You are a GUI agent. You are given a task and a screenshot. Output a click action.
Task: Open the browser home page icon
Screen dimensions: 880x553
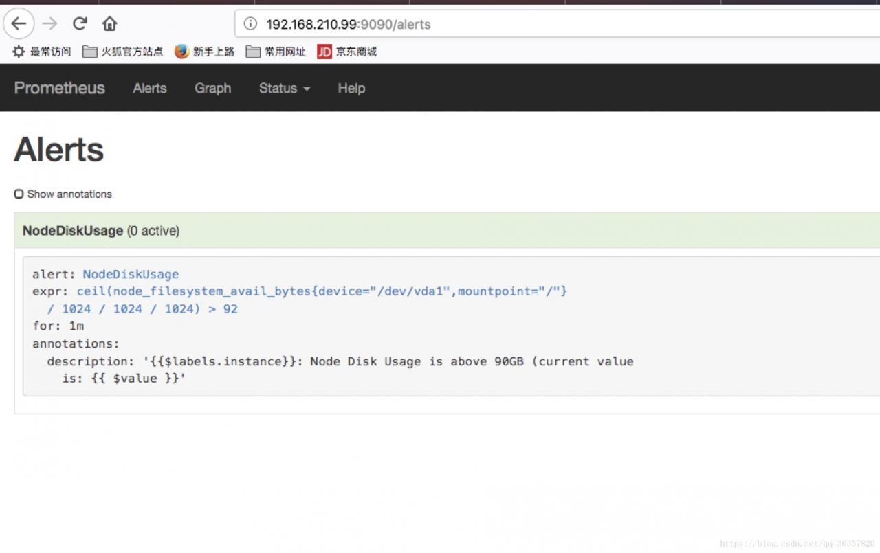tap(109, 24)
